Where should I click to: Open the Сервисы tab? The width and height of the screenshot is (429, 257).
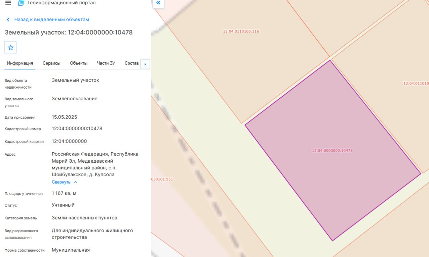pos(51,63)
